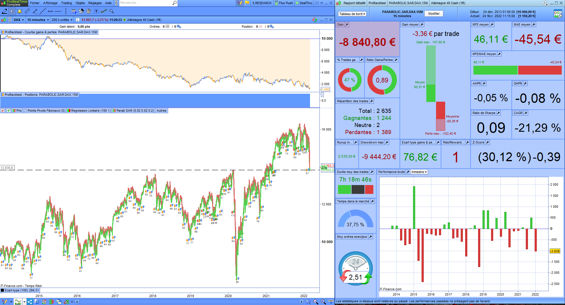Screen dimensions: 565x305
Task: Toggle the Regression Linéaire indicator box
Action: click(x=69, y=111)
